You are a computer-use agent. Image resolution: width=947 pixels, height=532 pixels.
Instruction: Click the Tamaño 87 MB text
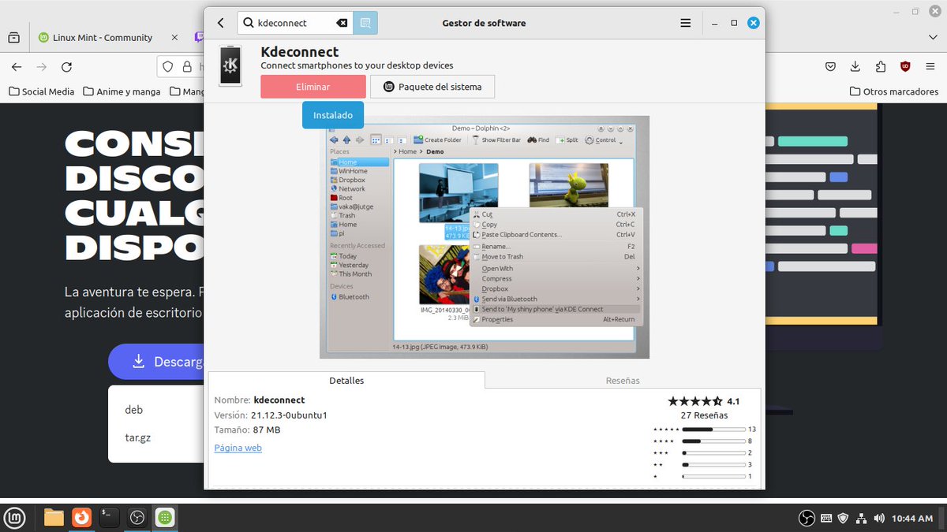click(x=247, y=430)
